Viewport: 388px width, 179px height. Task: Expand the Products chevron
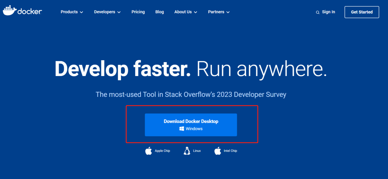[x=82, y=12]
